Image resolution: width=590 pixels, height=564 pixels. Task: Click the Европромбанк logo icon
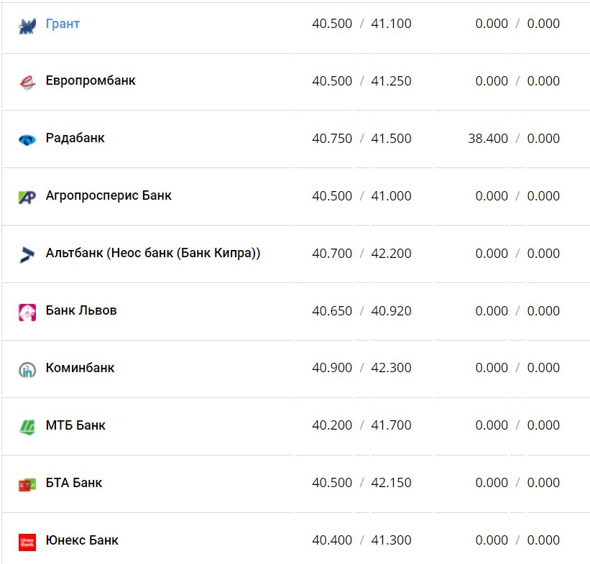coord(27,83)
